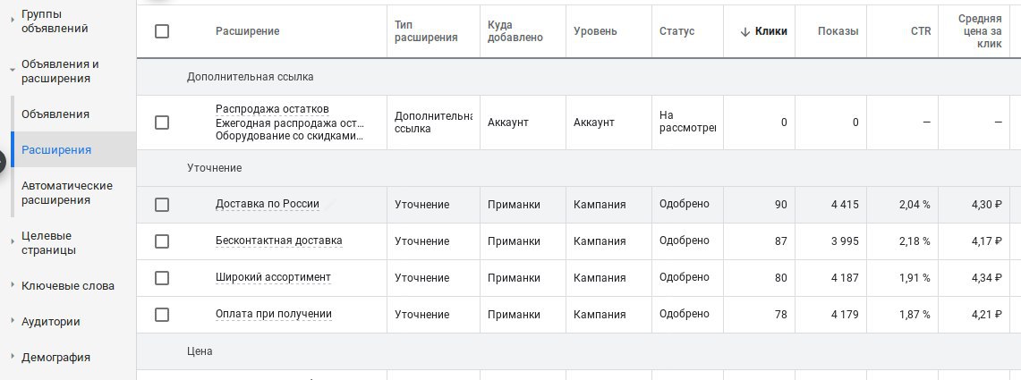Image resolution: width=1021 pixels, height=380 pixels.
Task: Expand the Демография sidebar section
Action: pyautogui.click(x=55, y=358)
